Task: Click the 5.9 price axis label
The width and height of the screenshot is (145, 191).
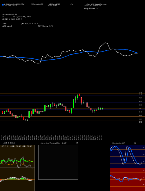Action: tap(140, 109)
